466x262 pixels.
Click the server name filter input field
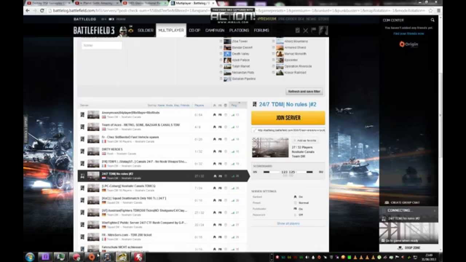click(x=102, y=45)
